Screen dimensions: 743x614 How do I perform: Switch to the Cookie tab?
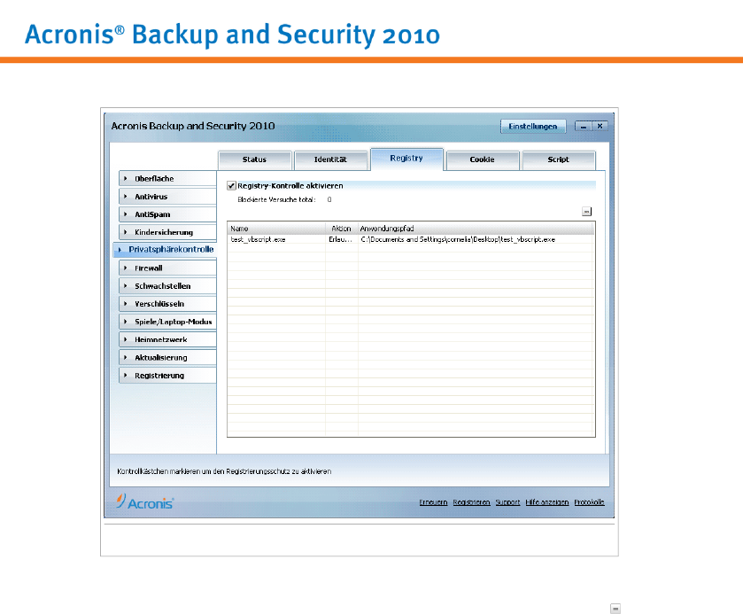pos(483,159)
